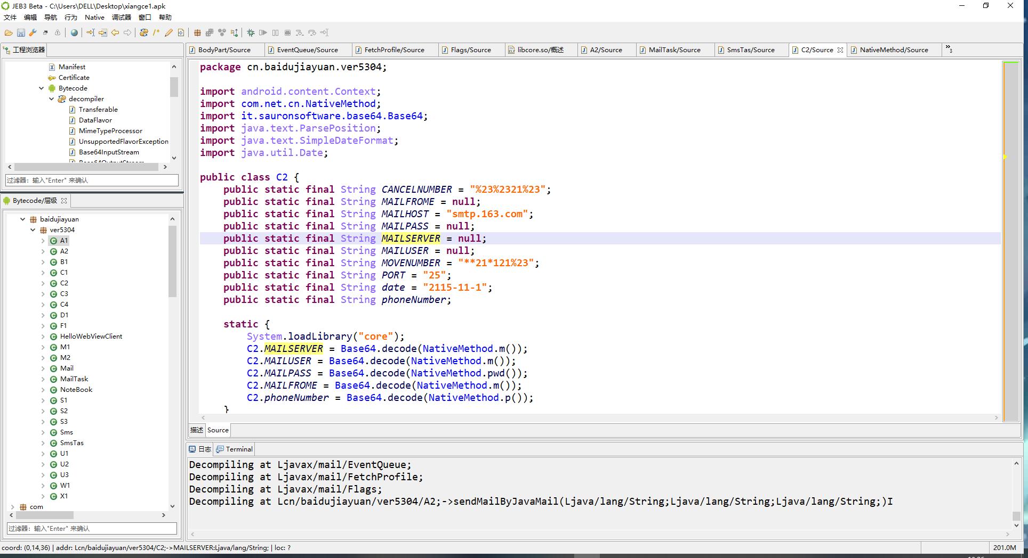Image resolution: width=1028 pixels, height=558 pixels.
Task: Switch to the libcore.so/概述 tab
Action: tap(540, 50)
